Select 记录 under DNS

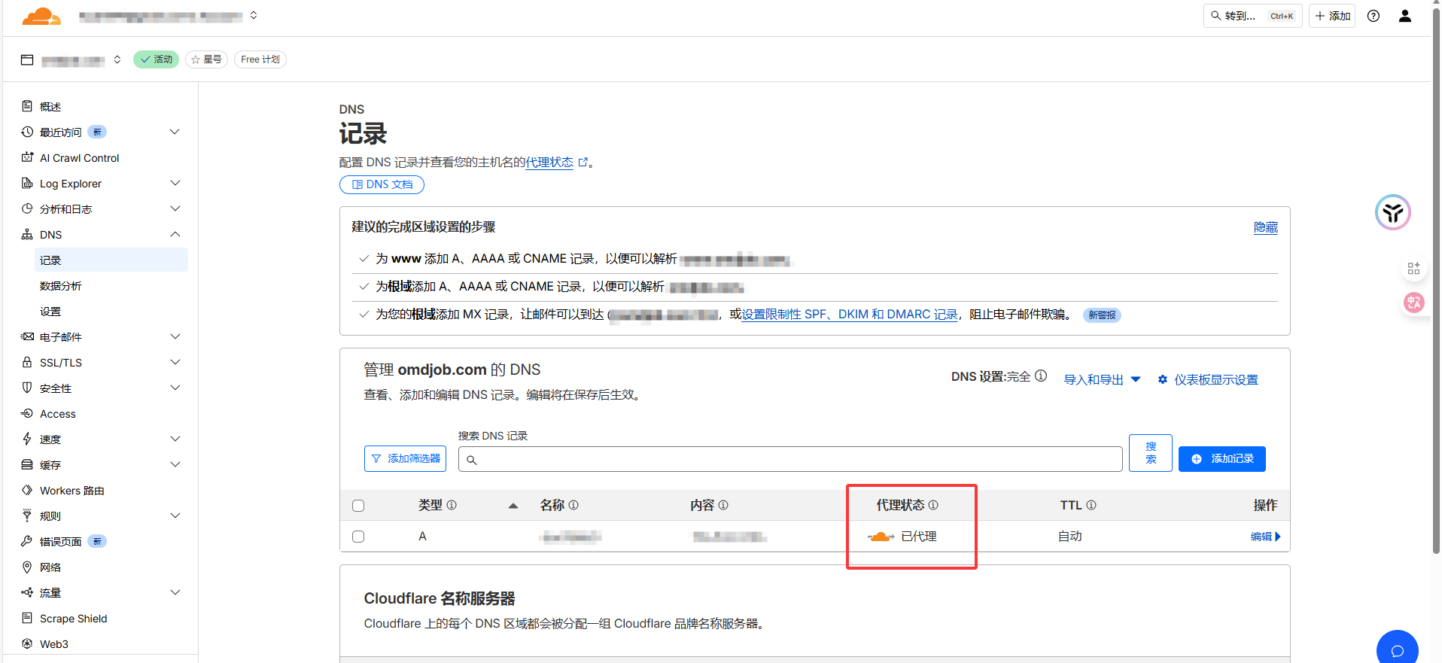[x=111, y=260]
